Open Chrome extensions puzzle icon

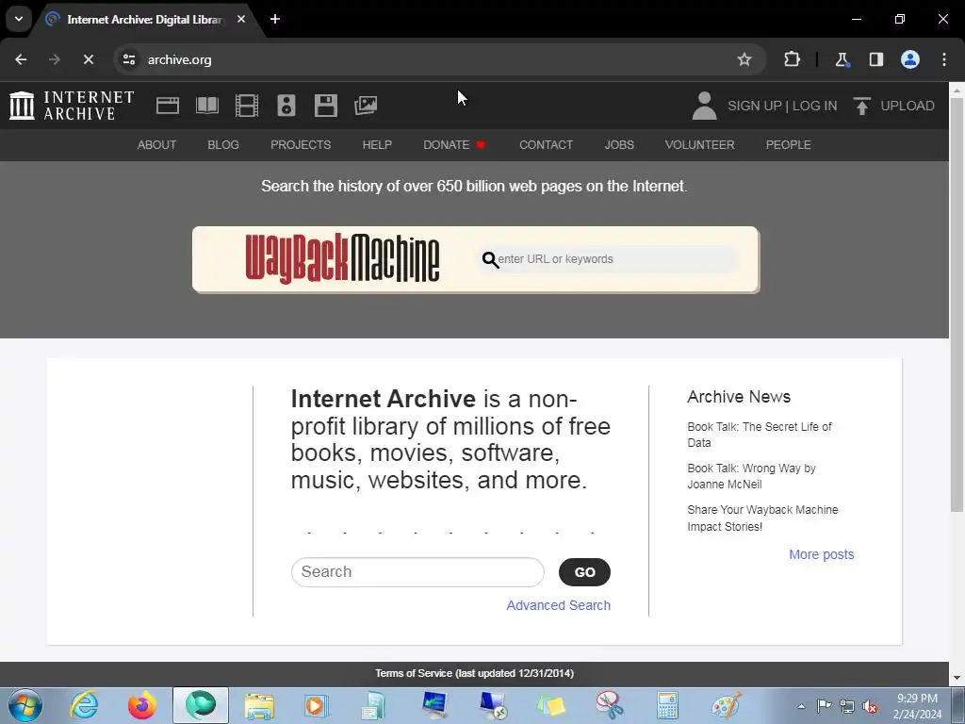click(x=792, y=59)
